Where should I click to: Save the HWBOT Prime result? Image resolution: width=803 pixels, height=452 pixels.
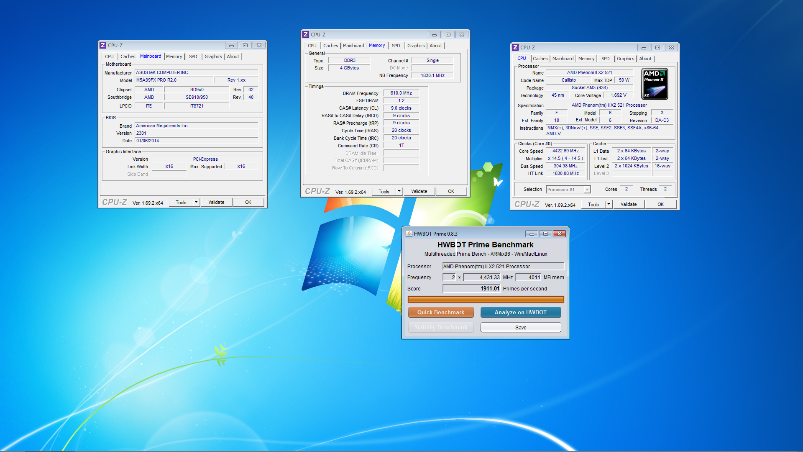pos(521,327)
